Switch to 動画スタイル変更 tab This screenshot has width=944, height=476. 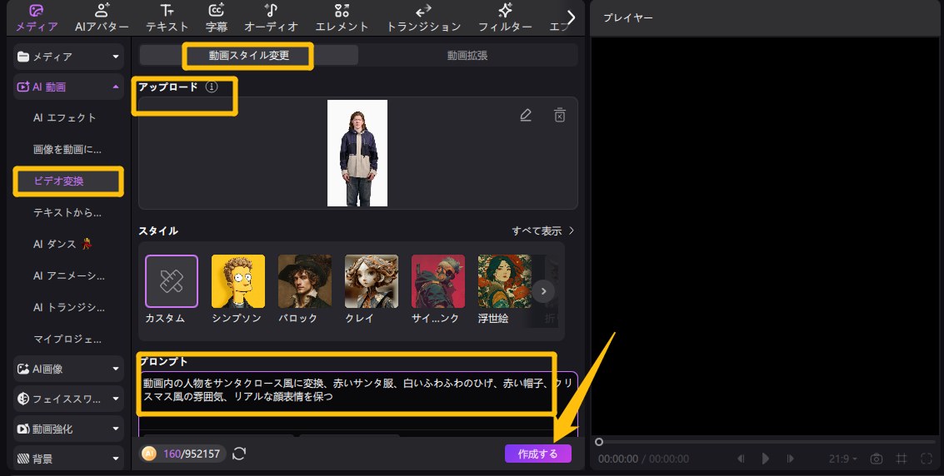point(248,55)
